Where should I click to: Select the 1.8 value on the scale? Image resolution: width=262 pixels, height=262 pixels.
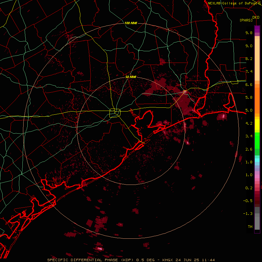click(249, 162)
